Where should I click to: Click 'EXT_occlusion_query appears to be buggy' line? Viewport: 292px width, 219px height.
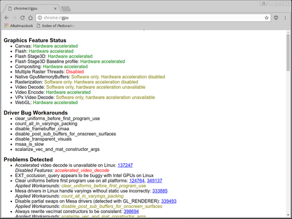click(85, 176)
